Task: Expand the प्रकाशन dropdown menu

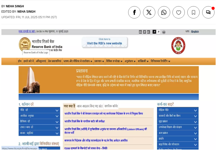Action: (99, 61)
